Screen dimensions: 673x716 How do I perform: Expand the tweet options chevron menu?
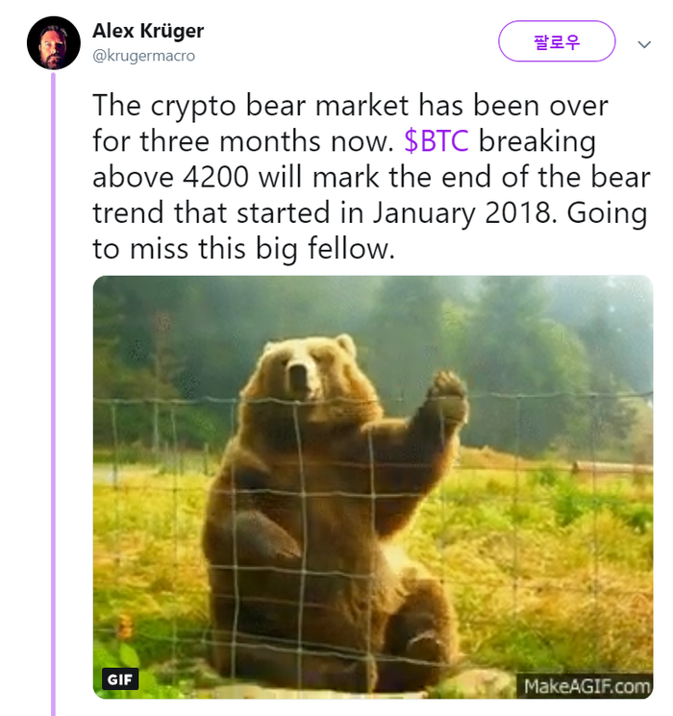[644, 44]
